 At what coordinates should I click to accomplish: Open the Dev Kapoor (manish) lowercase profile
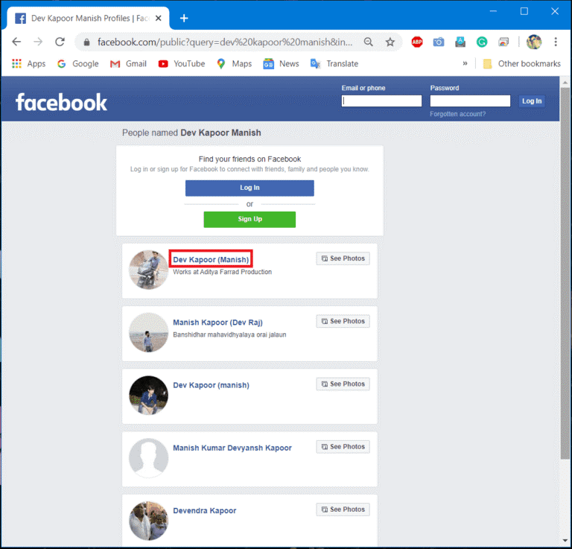point(211,385)
